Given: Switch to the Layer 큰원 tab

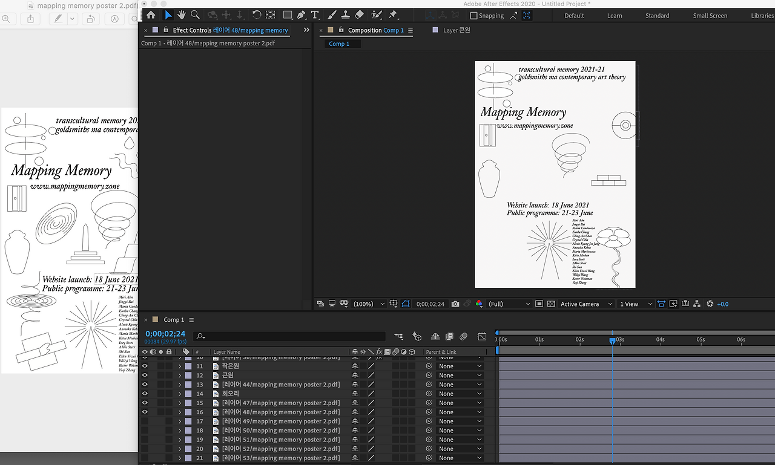Looking at the screenshot, I should [x=457, y=30].
